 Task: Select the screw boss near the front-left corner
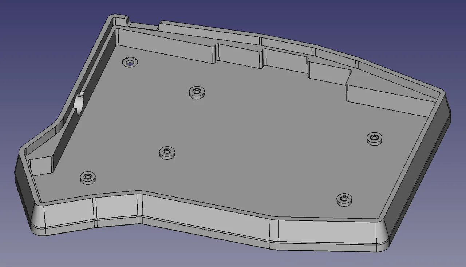click(x=88, y=178)
